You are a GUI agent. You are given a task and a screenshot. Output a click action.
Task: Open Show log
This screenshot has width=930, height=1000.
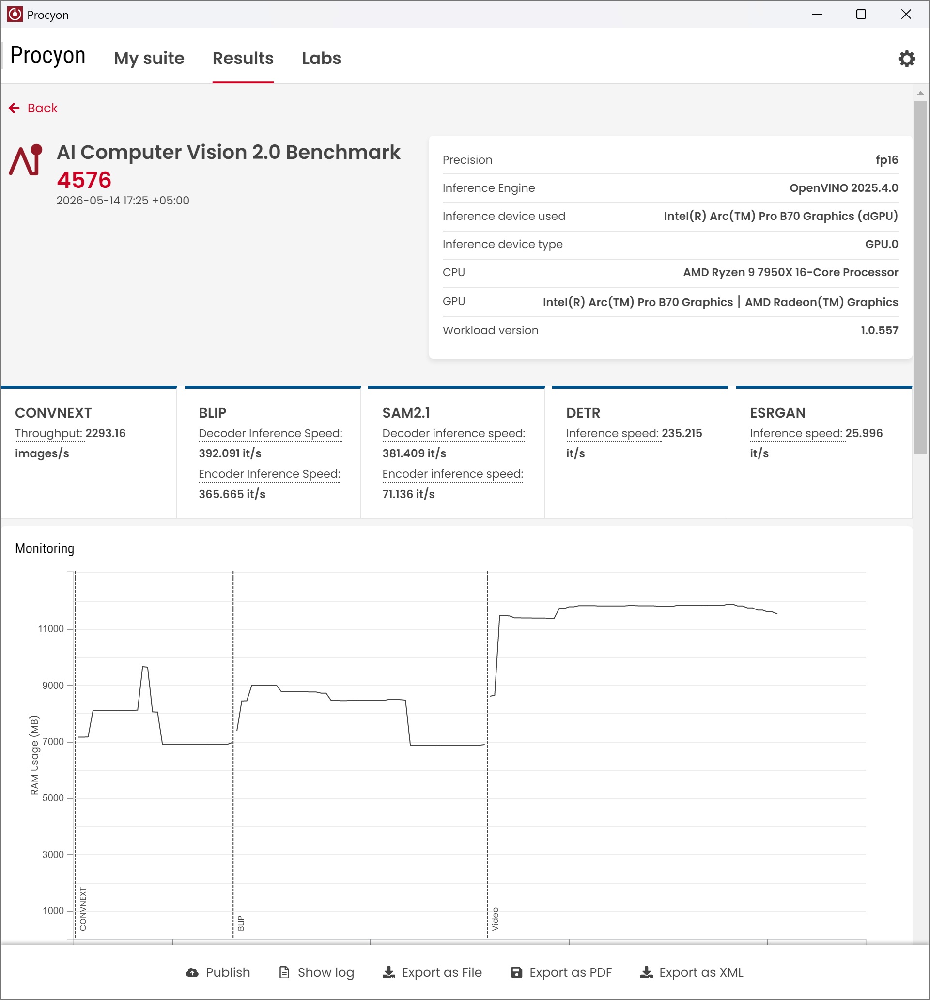click(316, 972)
